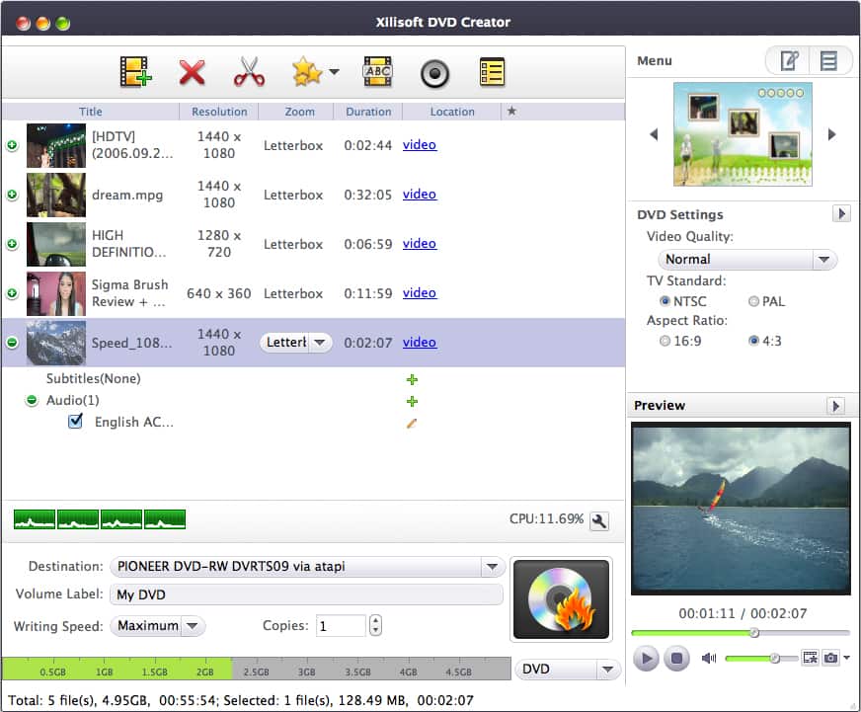861x712 pixels.
Task: Open the Subtitle ABC editor icon
Action: coord(377,72)
